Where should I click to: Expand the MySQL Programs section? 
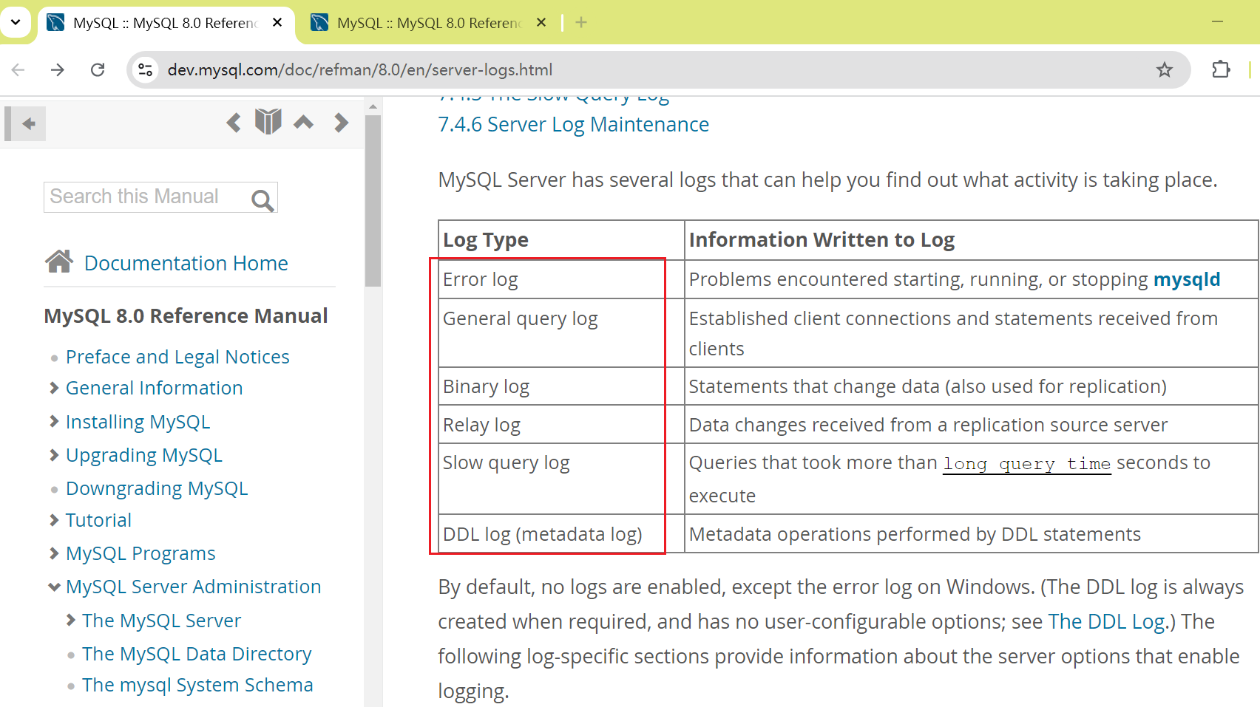tap(54, 553)
